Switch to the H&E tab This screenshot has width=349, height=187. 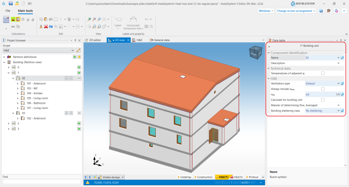[137, 40]
